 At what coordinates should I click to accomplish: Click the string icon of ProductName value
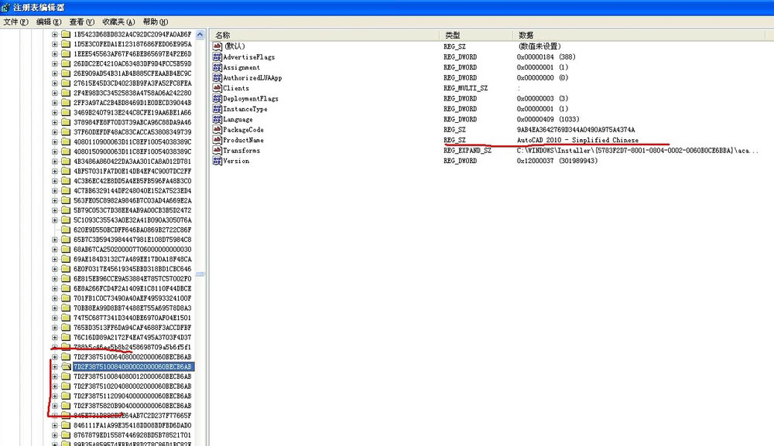(217, 139)
